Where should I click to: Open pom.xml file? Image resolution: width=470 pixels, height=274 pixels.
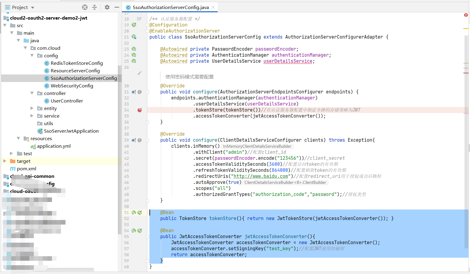pyautogui.click(x=27, y=168)
